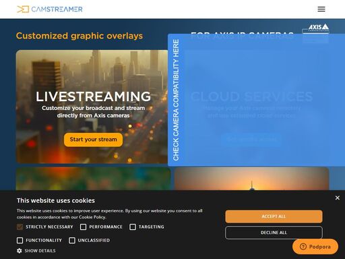Click the question mark icon in Podpora
The height and width of the screenshot is (259, 345).
(x=303, y=247)
